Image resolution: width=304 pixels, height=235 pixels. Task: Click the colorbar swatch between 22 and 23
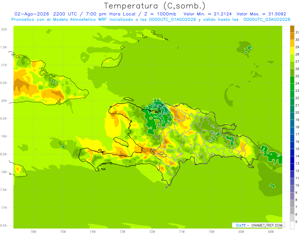292,94
